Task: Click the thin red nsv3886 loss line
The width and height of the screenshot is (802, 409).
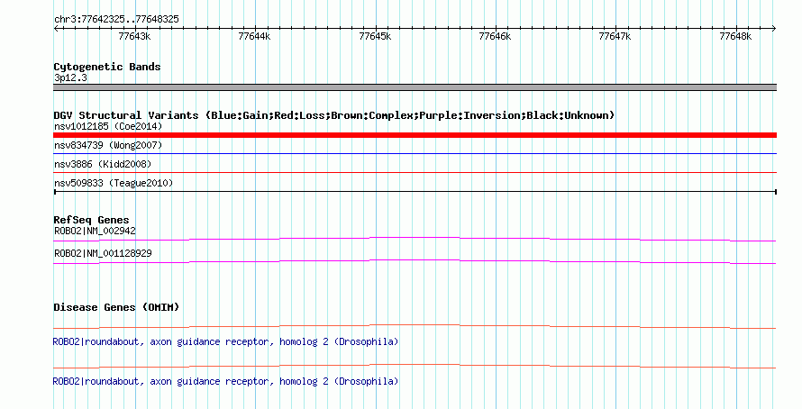Action: coord(415,172)
